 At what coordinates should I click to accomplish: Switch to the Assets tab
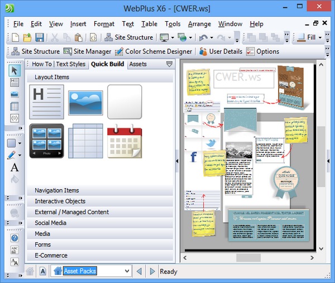coord(138,64)
